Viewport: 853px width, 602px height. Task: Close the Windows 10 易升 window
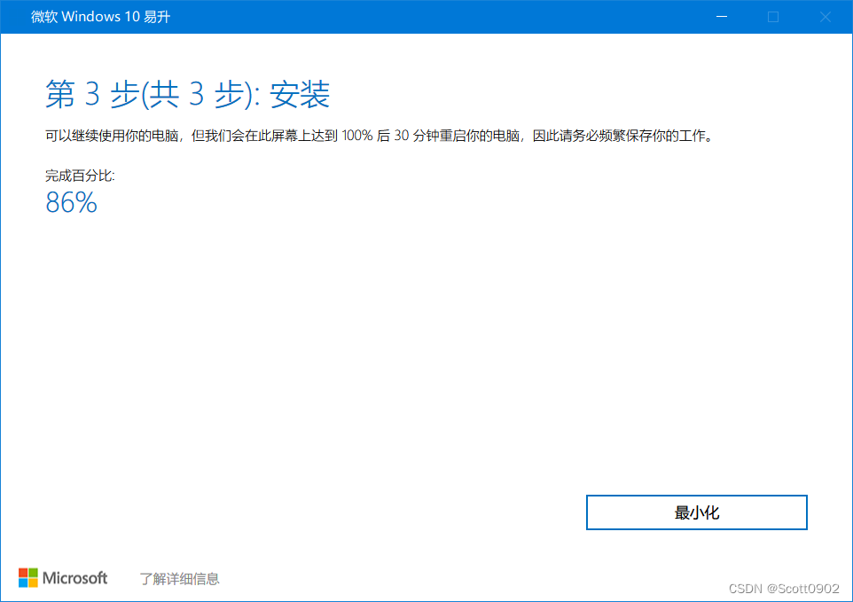click(826, 17)
